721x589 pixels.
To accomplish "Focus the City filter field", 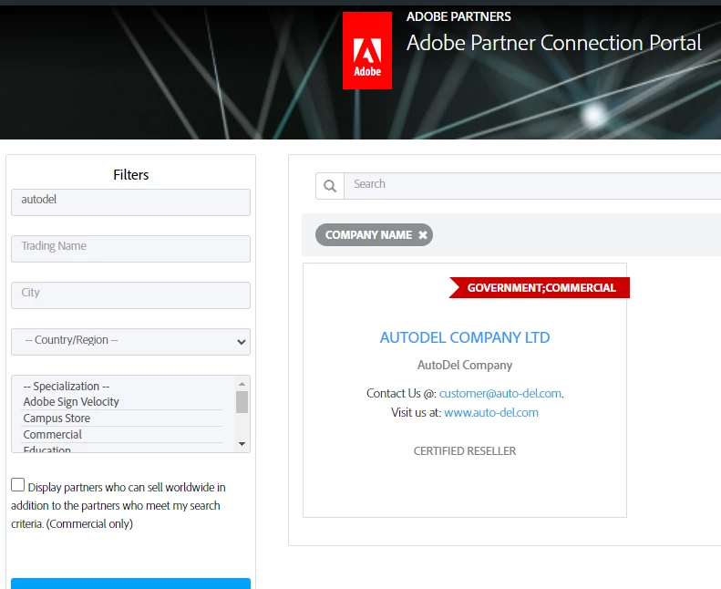I will (x=130, y=295).
